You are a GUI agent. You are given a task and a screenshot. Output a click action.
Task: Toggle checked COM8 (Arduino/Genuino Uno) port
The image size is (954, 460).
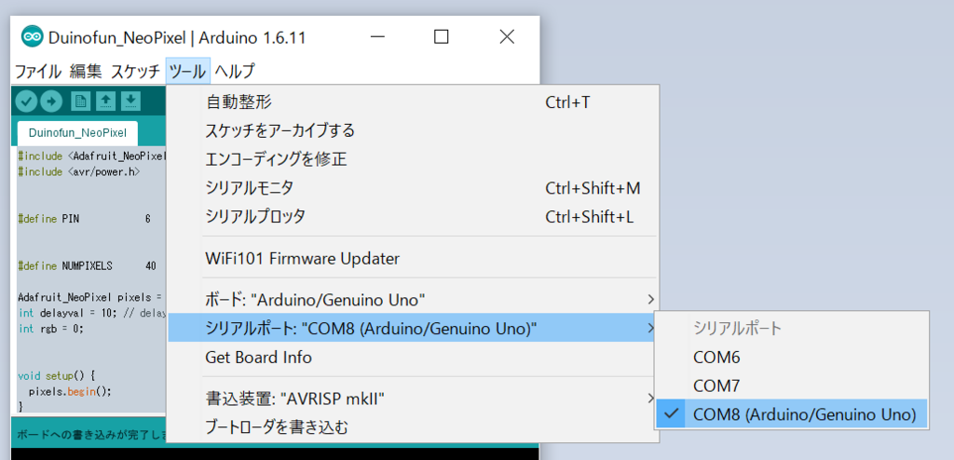pyautogui.click(x=792, y=414)
